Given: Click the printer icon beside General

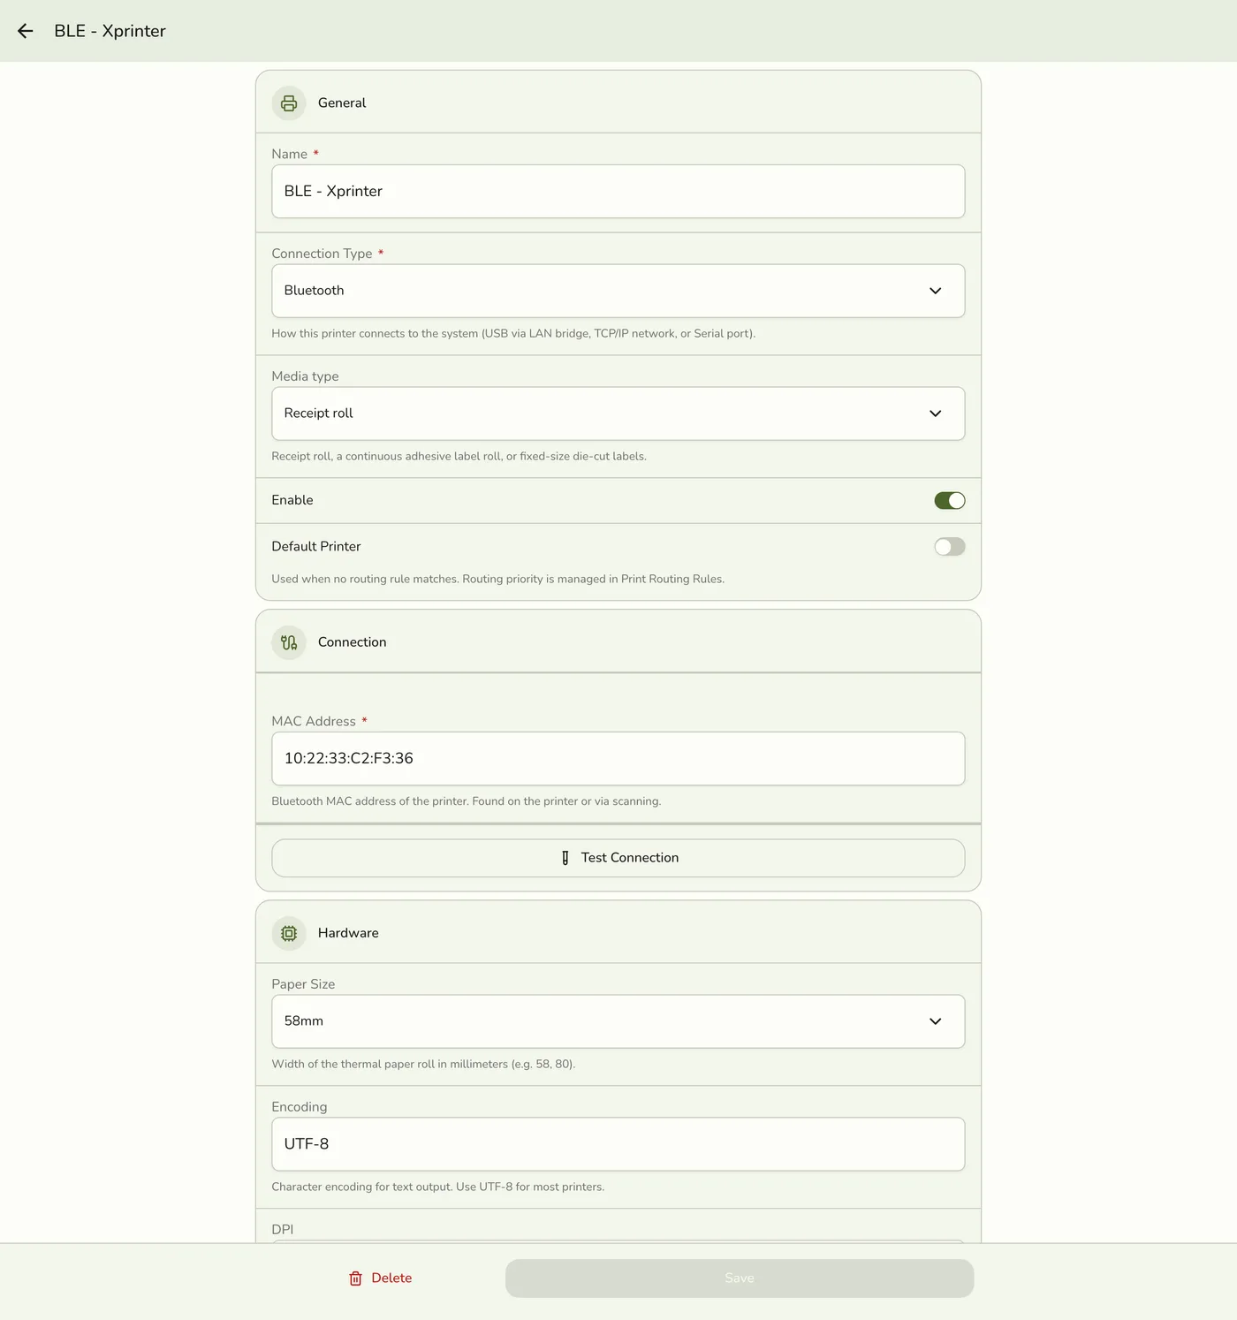Looking at the screenshot, I should 289,103.
